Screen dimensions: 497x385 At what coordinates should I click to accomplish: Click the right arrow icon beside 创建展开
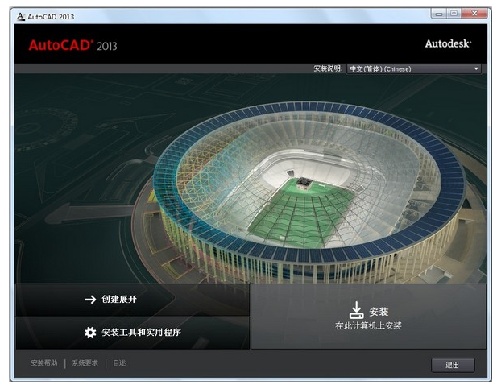click(x=90, y=300)
